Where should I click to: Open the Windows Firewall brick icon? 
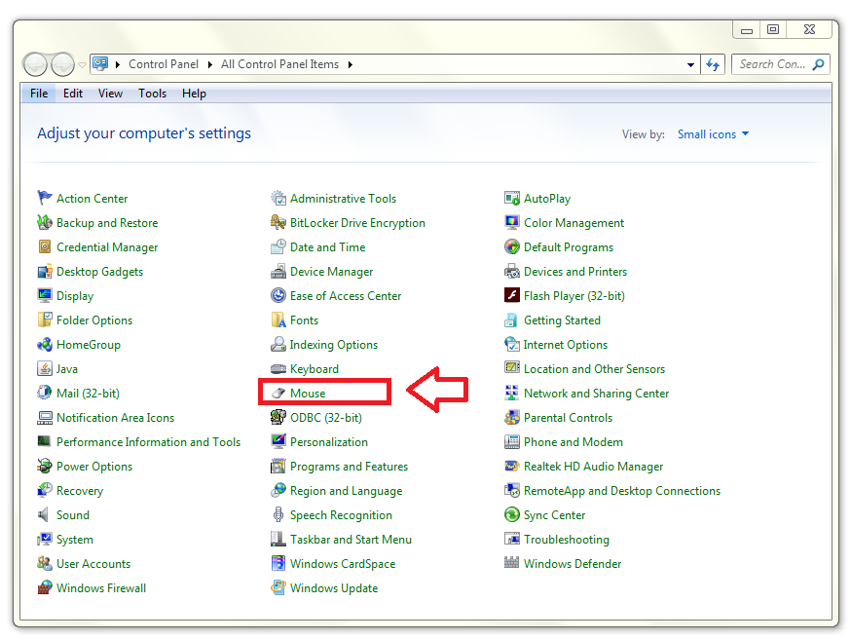(45, 588)
